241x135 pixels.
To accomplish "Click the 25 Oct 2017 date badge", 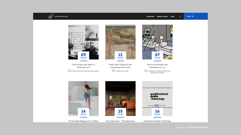I will click(x=120, y=112).
